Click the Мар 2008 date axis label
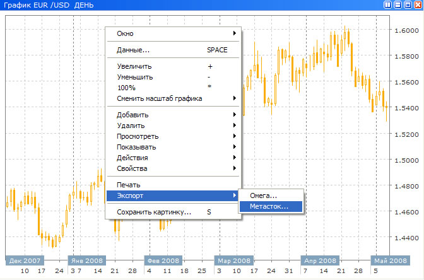Viewport: 424px width, 280px height. click(x=233, y=260)
